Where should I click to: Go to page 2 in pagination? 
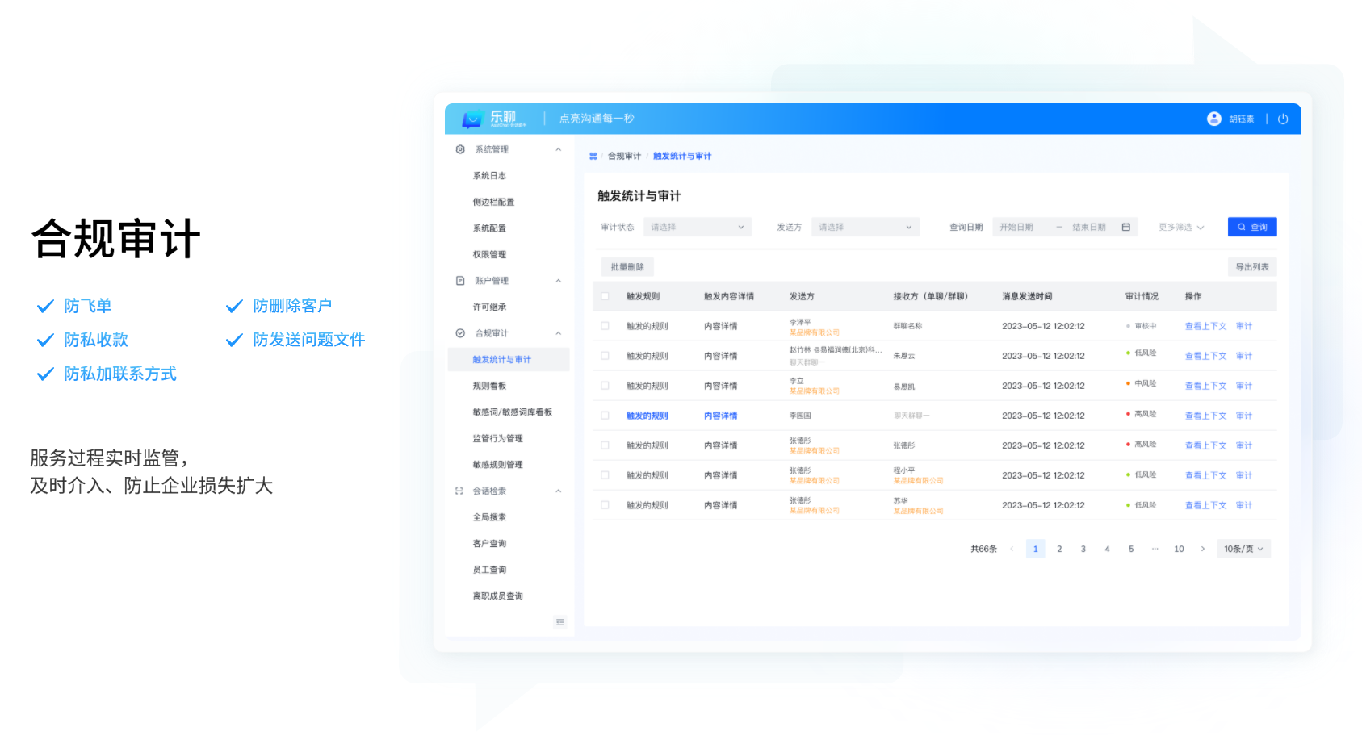(x=1059, y=549)
